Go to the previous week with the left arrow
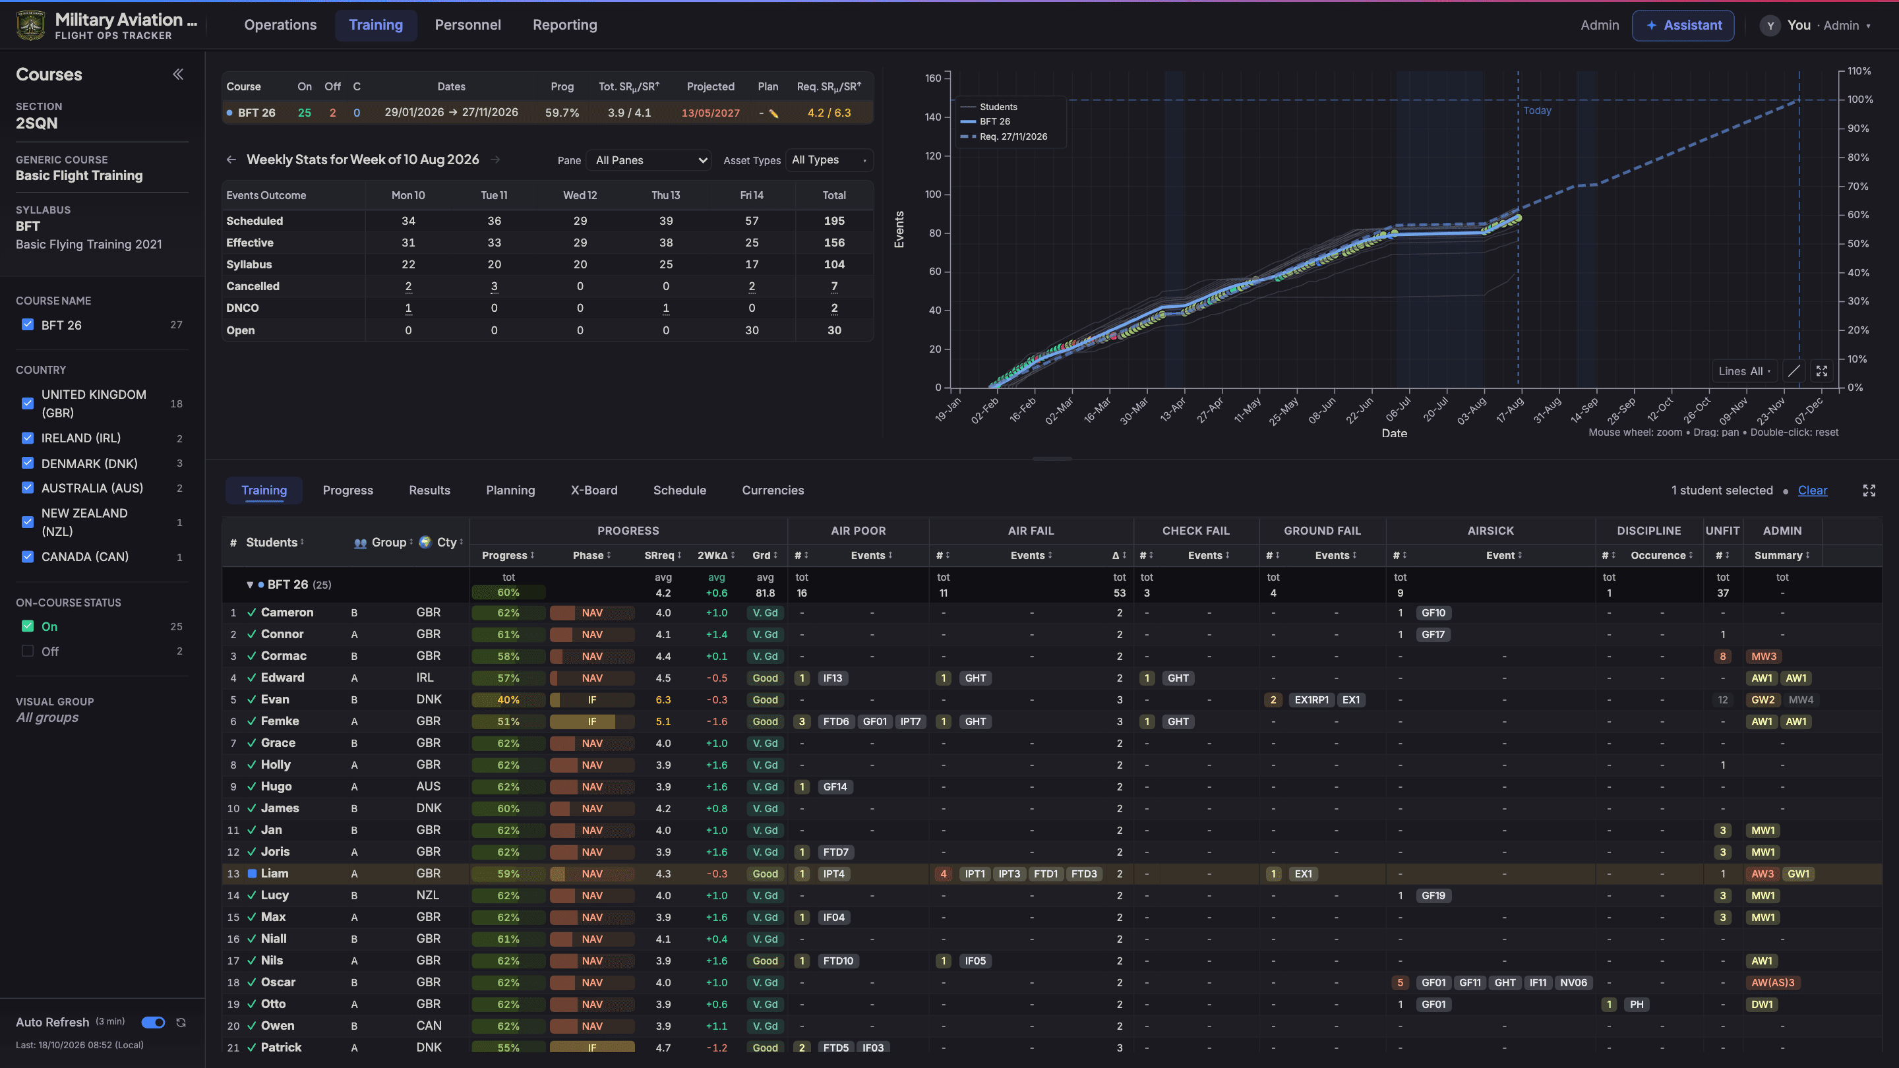 click(231, 160)
